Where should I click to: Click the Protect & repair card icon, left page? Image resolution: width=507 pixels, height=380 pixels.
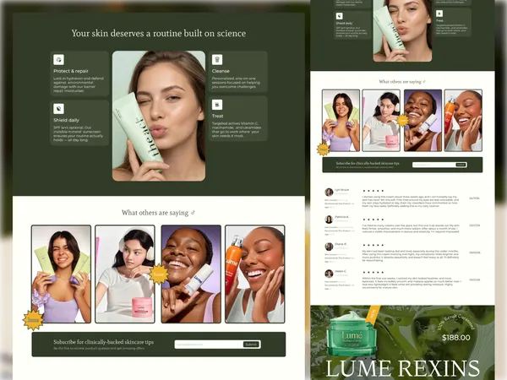pyautogui.click(x=58, y=59)
